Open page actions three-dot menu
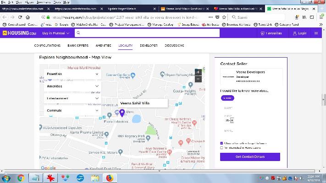Viewport: 326px width, 183px height. point(210,17)
